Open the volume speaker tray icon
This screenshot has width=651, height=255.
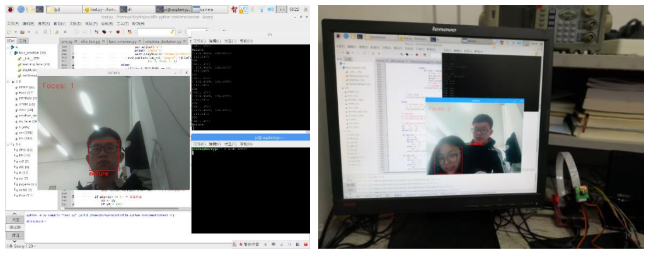[x=270, y=9]
